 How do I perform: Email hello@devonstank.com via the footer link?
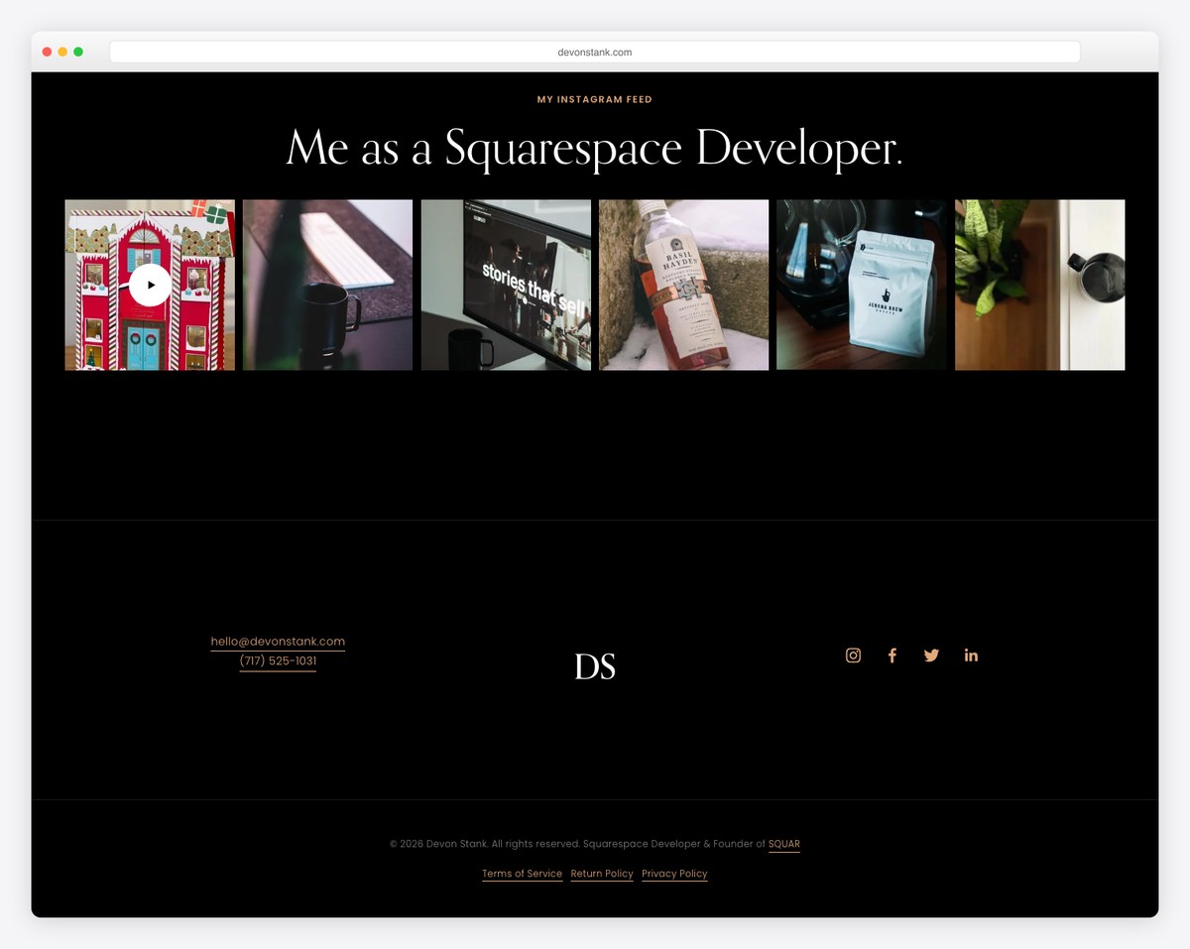click(x=278, y=642)
